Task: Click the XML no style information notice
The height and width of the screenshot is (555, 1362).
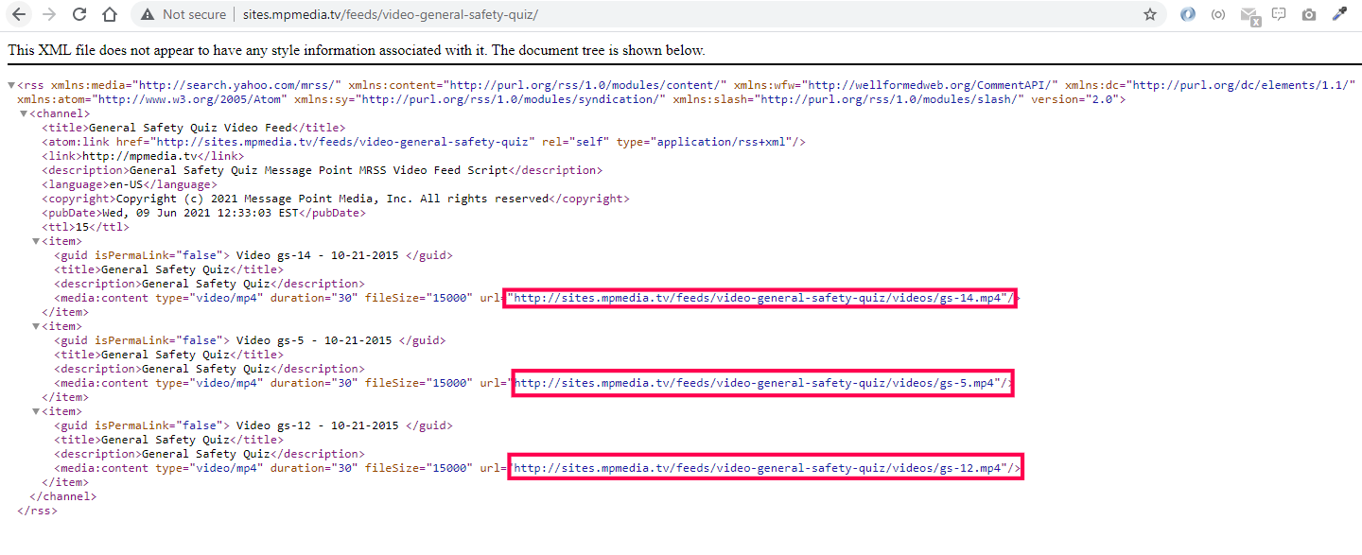Action: point(357,50)
